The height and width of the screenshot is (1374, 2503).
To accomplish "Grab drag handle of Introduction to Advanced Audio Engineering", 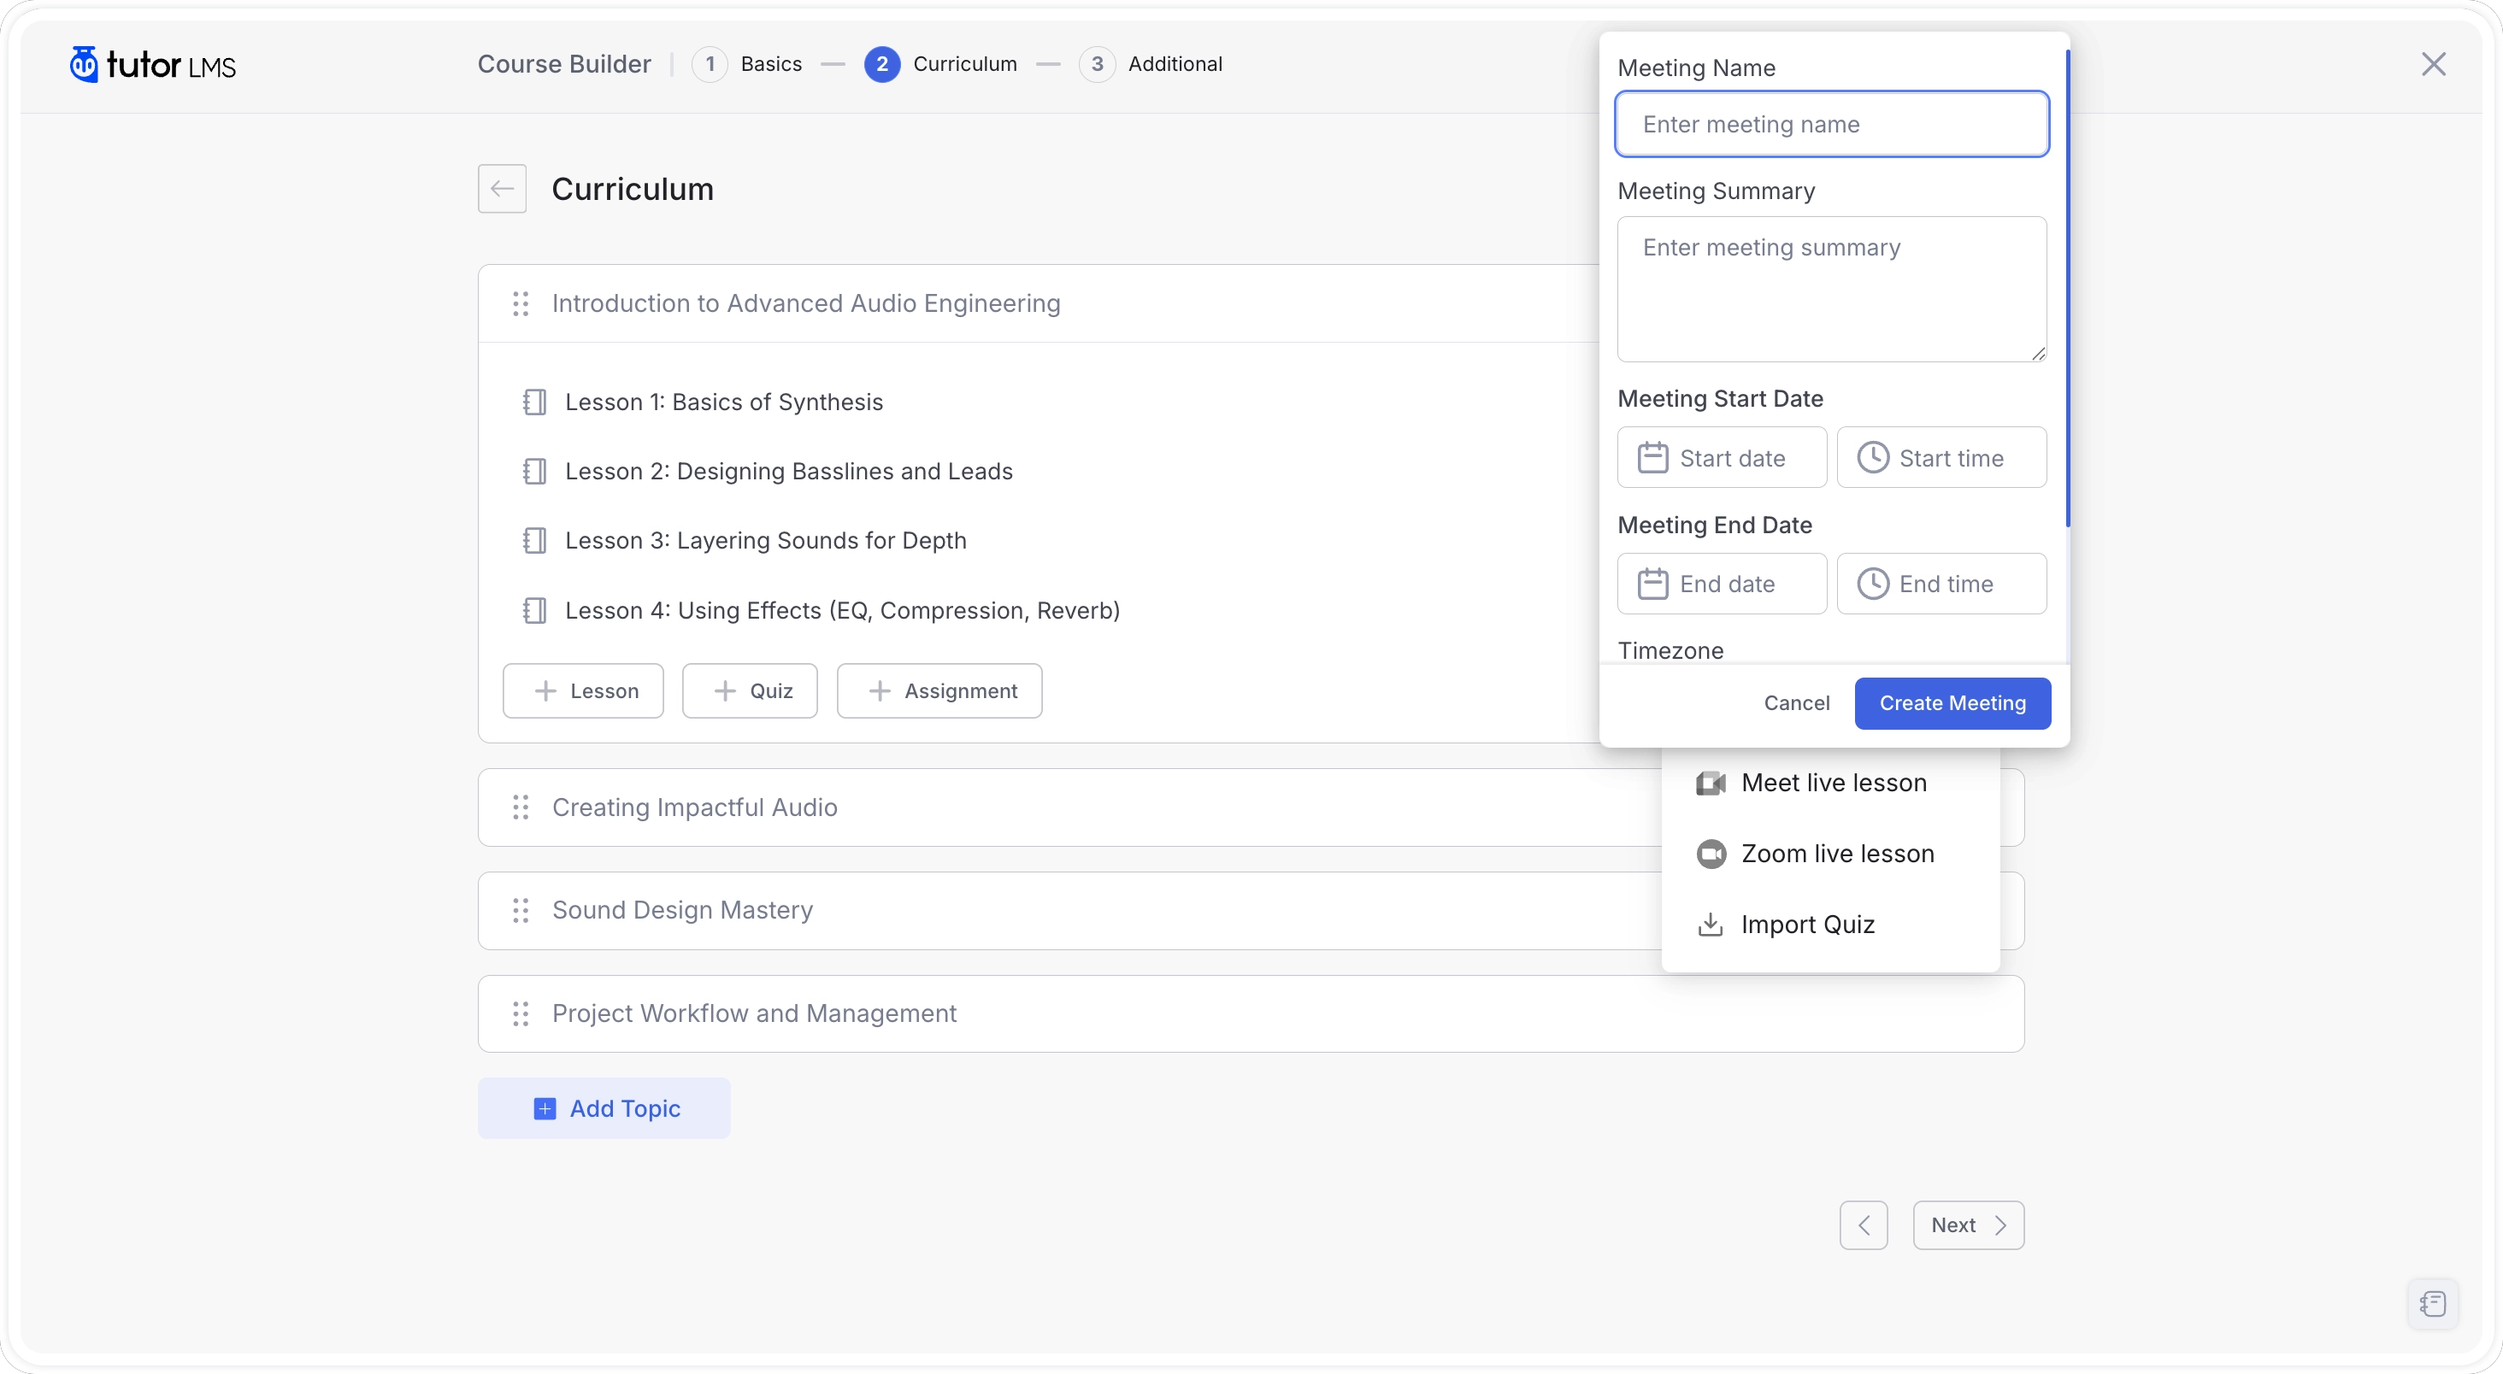I will click(521, 304).
